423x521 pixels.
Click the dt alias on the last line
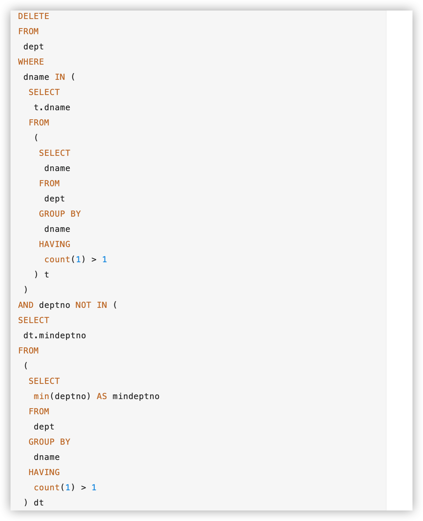point(39,503)
